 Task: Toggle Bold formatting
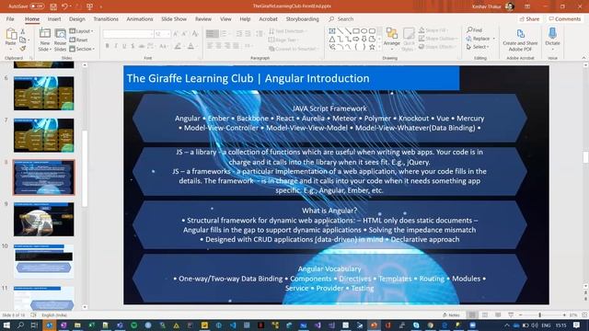107,46
